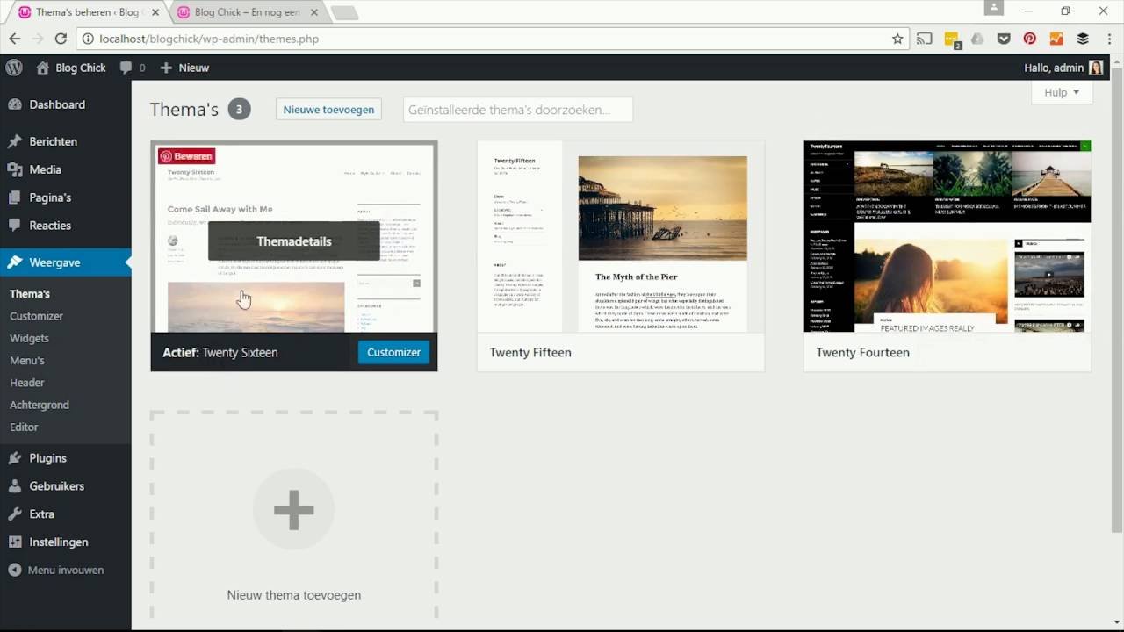Viewport: 1124px width, 632px height.
Task: Open the Customizer for Twenty Sixteen
Action: (x=393, y=352)
